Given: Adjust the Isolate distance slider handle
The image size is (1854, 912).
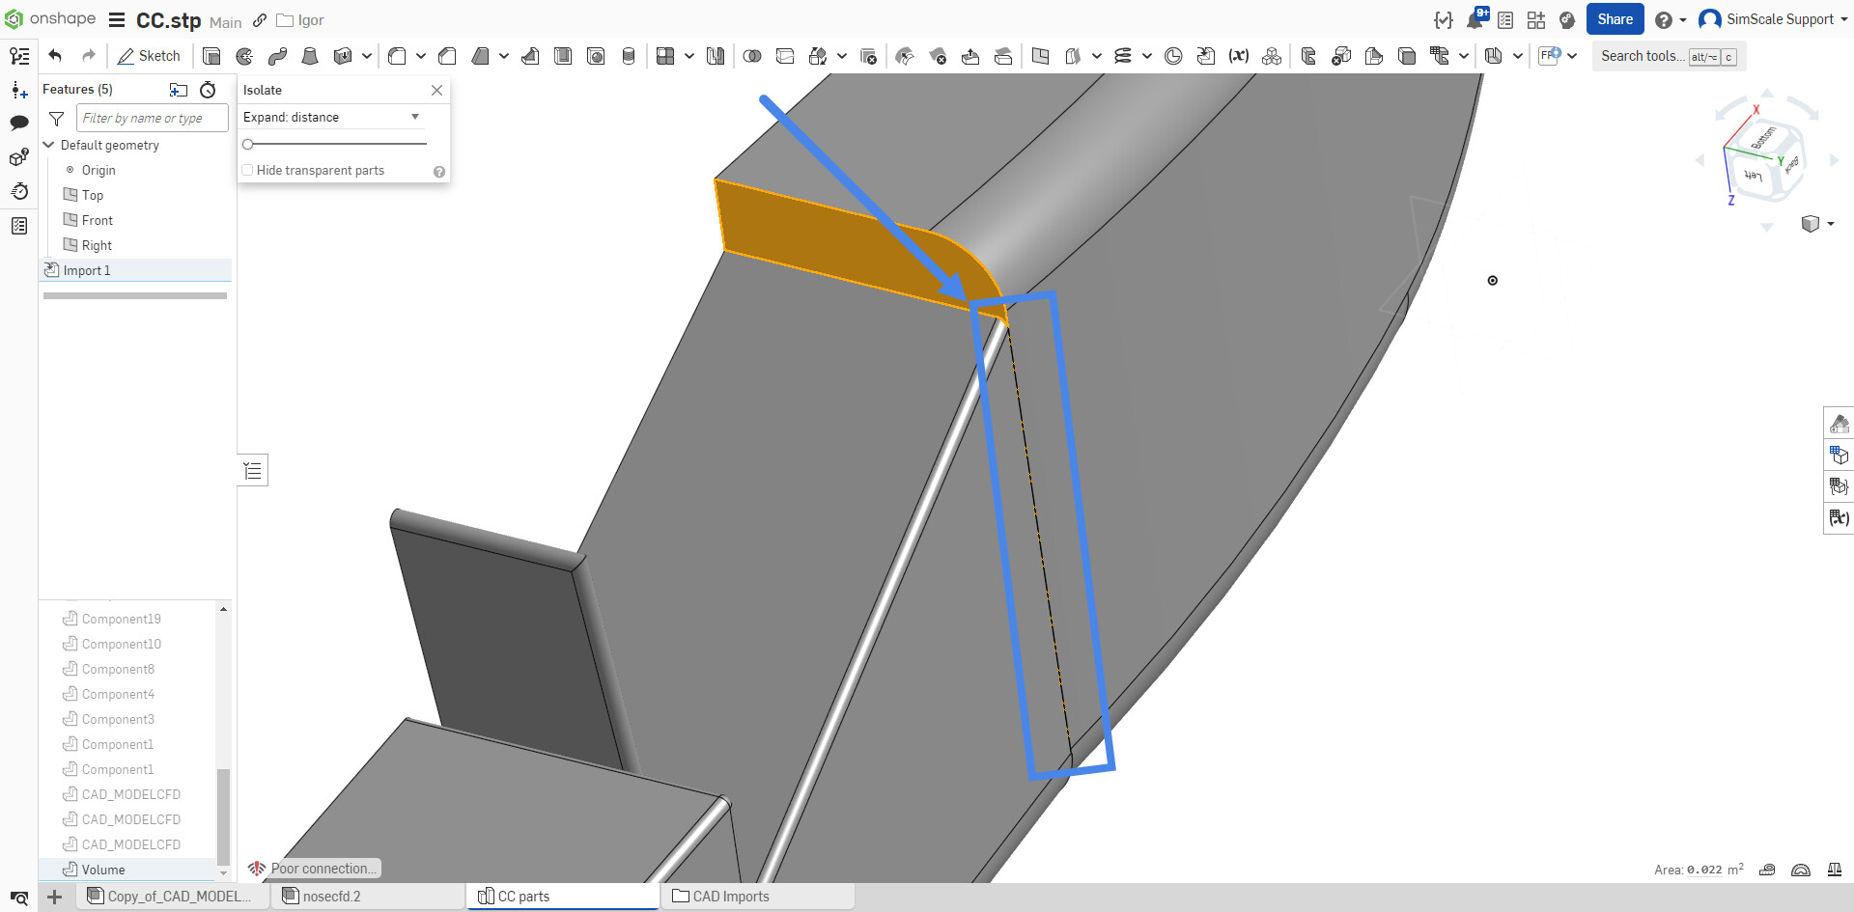Looking at the screenshot, I should (248, 144).
